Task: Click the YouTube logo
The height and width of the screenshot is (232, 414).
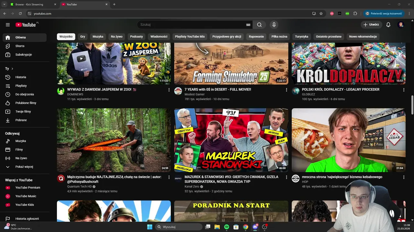Action: point(26,25)
